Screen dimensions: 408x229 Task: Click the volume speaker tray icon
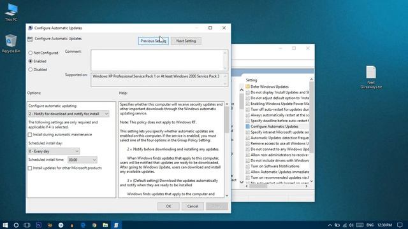pyautogui.click(x=351, y=225)
